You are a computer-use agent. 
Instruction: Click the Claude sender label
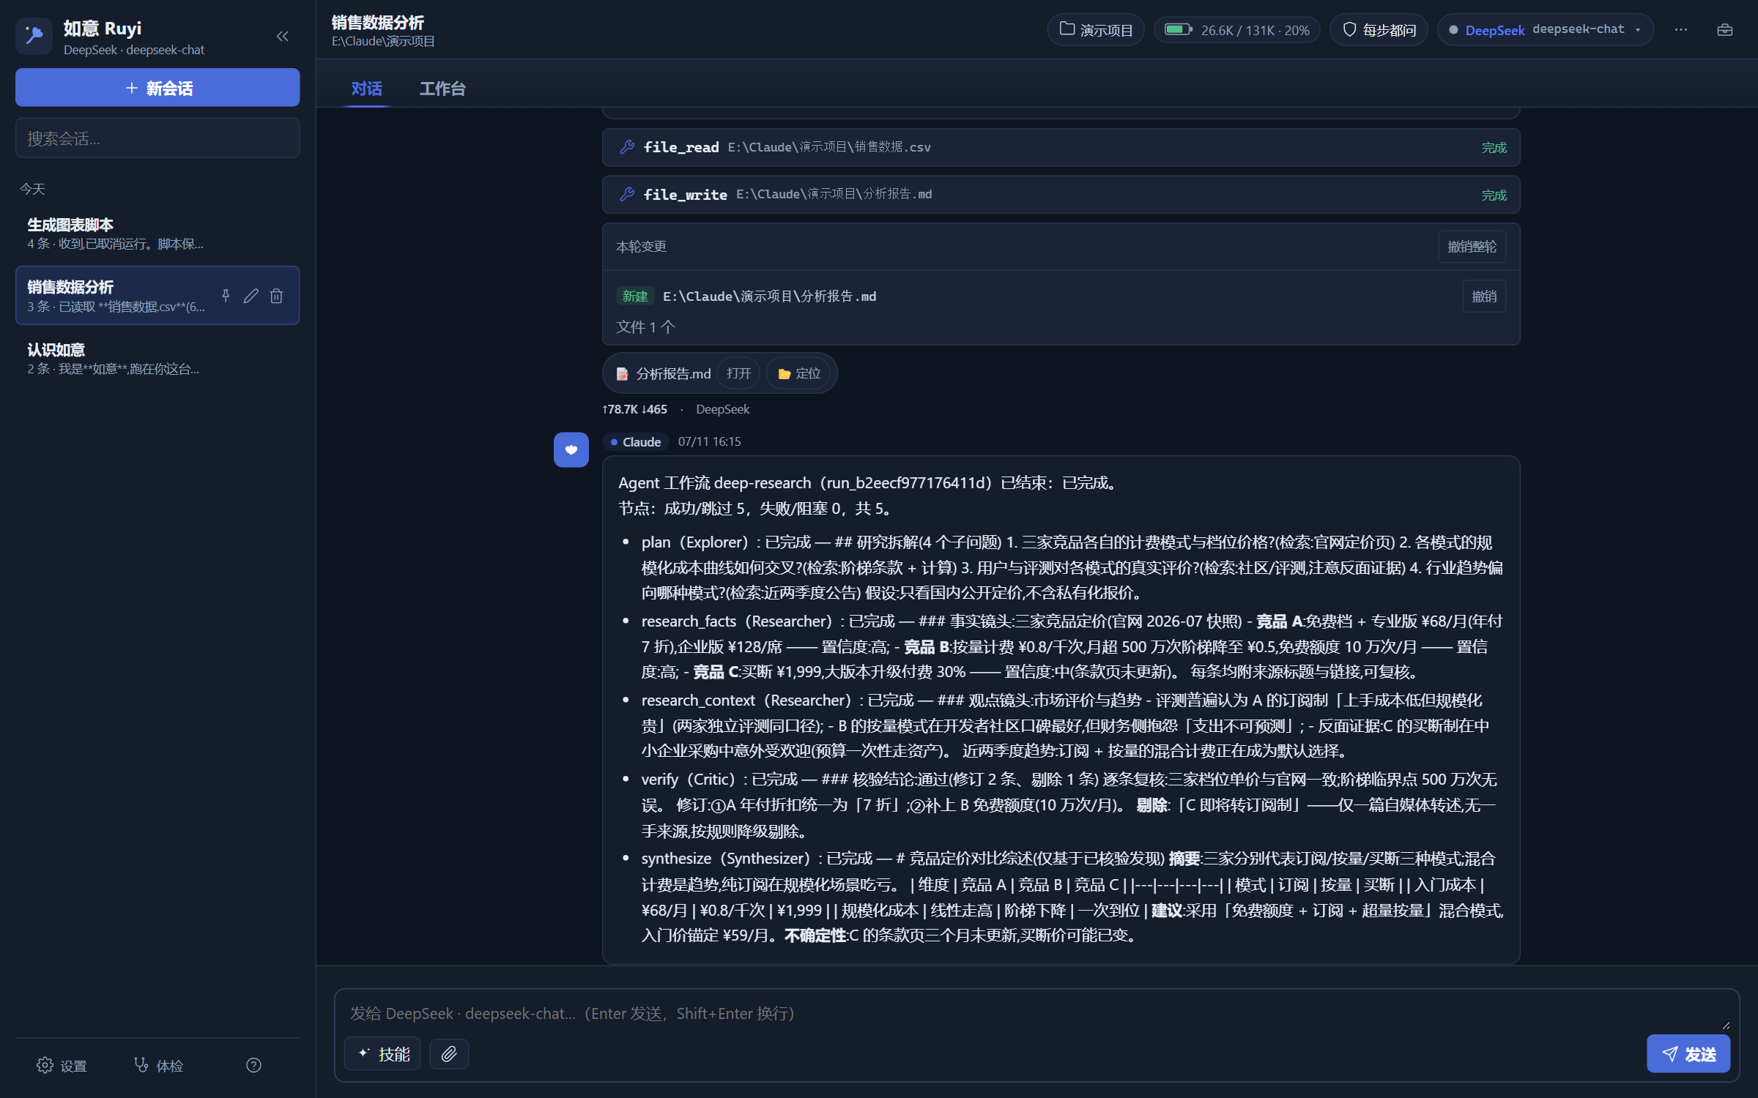(635, 442)
